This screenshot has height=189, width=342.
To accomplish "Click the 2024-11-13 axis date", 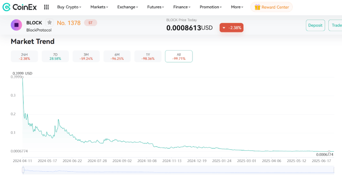I will [x=172, y=161].
